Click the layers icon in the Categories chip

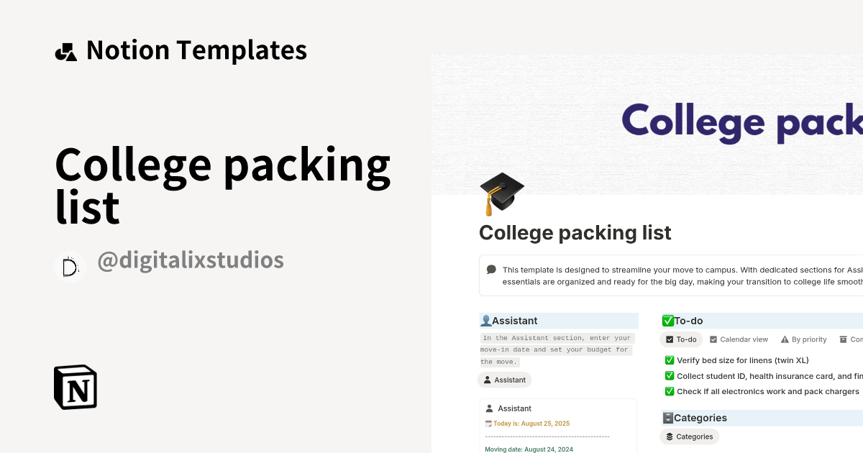point(670,436)
